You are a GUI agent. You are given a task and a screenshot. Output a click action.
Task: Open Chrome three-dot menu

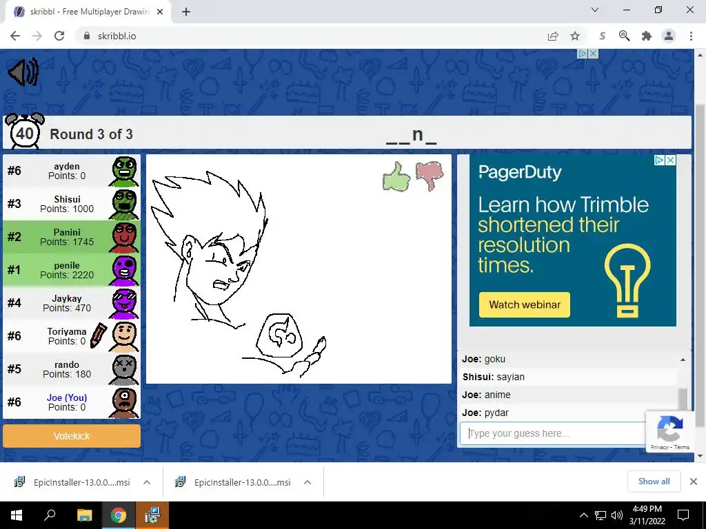(x=691, y=36)
